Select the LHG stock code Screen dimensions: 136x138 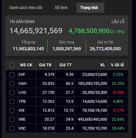[22, 93]
